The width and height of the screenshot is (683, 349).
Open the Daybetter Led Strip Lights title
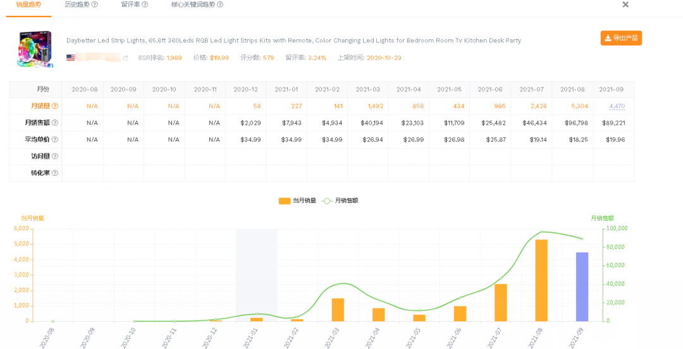click(x=293, y=40)
